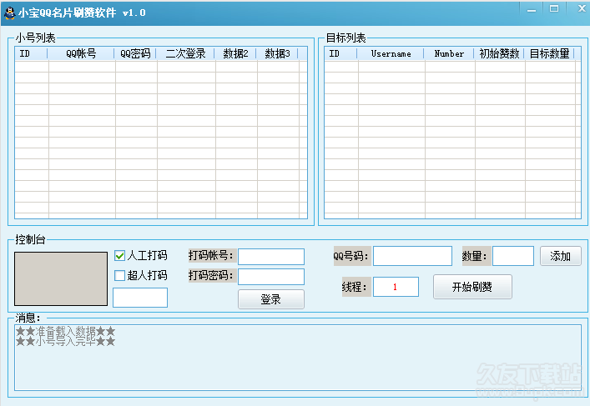
Task: Click the QQ号码: label
Action: pyautogui.click(x=351, y=256)
